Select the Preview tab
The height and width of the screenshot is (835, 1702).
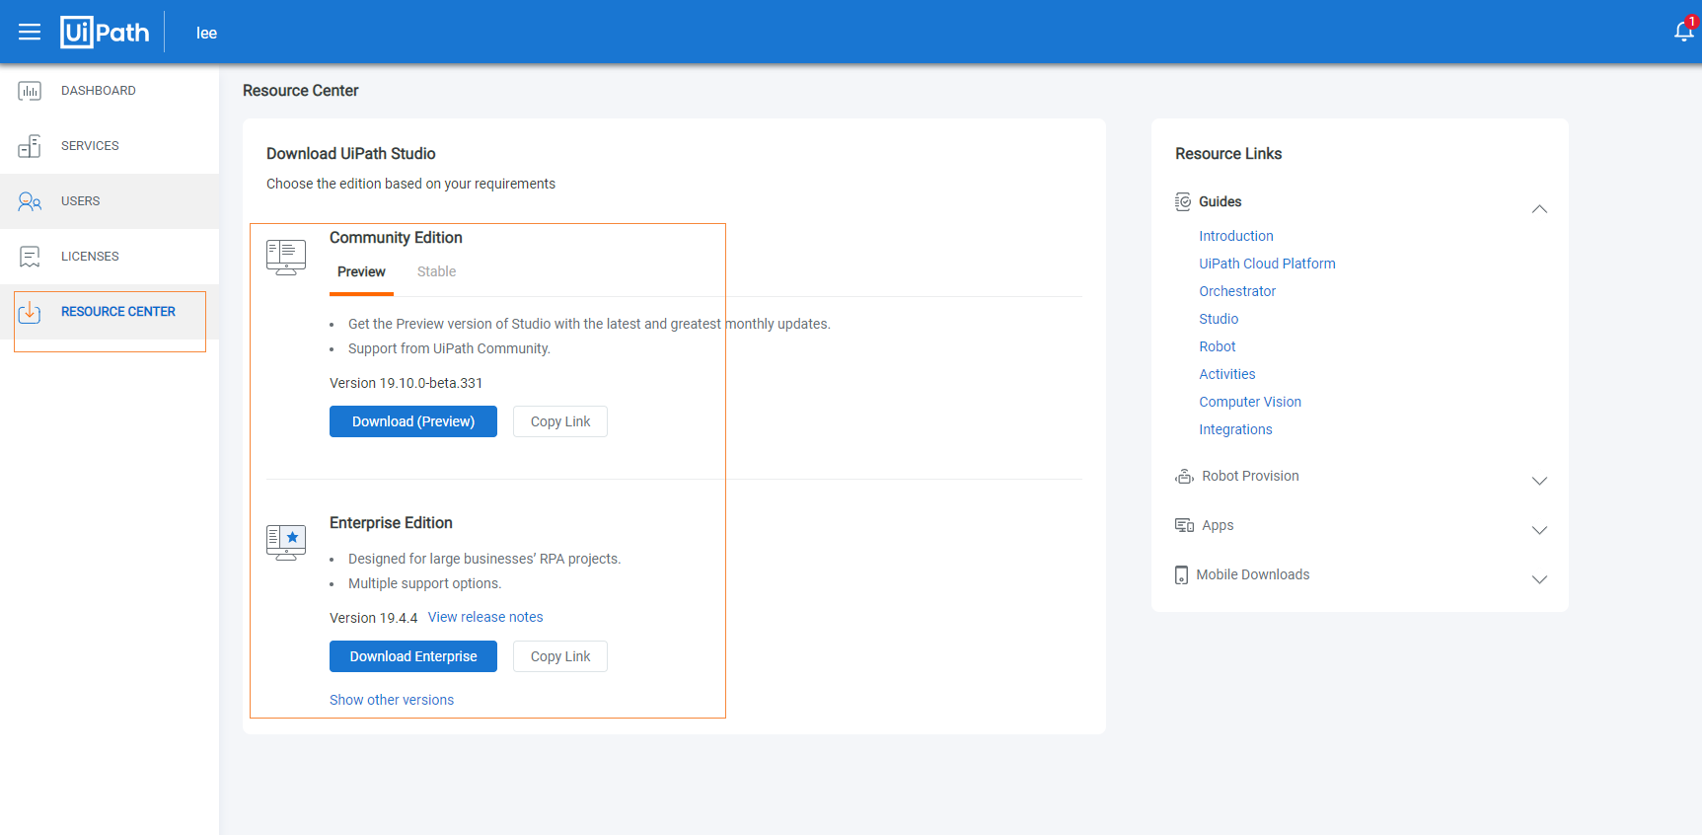[361, 272]
